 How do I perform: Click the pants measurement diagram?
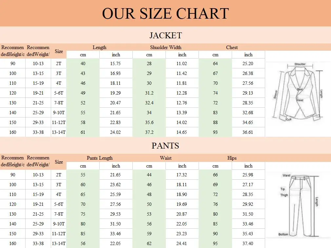tap(298, 205)
